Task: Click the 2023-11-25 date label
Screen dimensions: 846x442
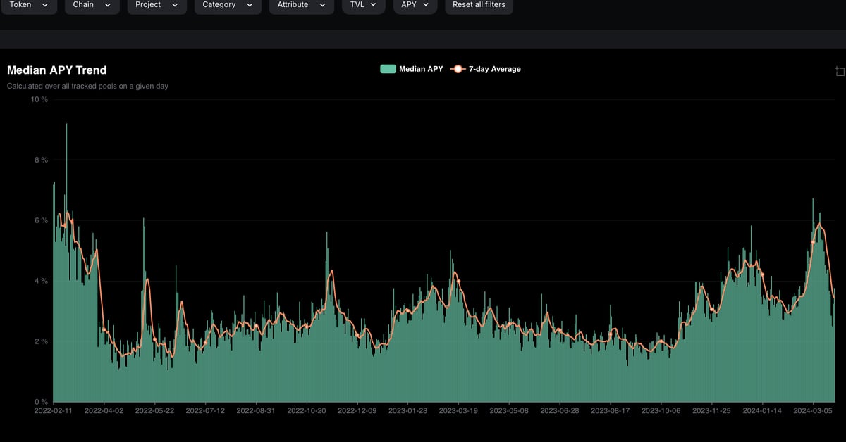Action: tap(712, 410)
